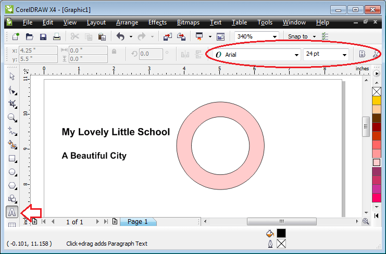Viewport: 386px width, 254px height.
Task: Toggle Bold text formatting
Action: pyautogui.click(x=362, y=54)
